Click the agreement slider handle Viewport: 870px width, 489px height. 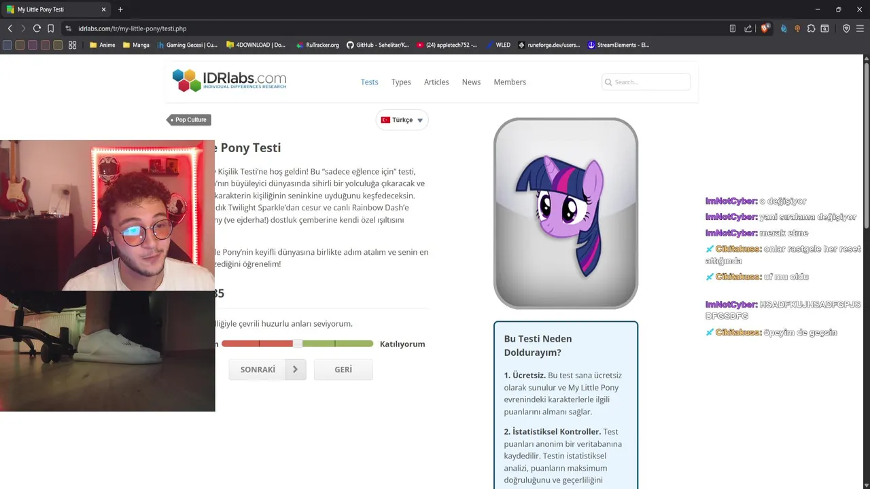298,344
